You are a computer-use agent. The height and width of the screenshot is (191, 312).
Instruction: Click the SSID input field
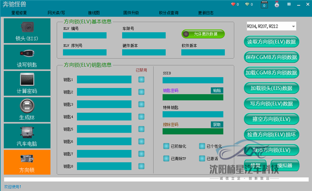[x=193, y=80]
